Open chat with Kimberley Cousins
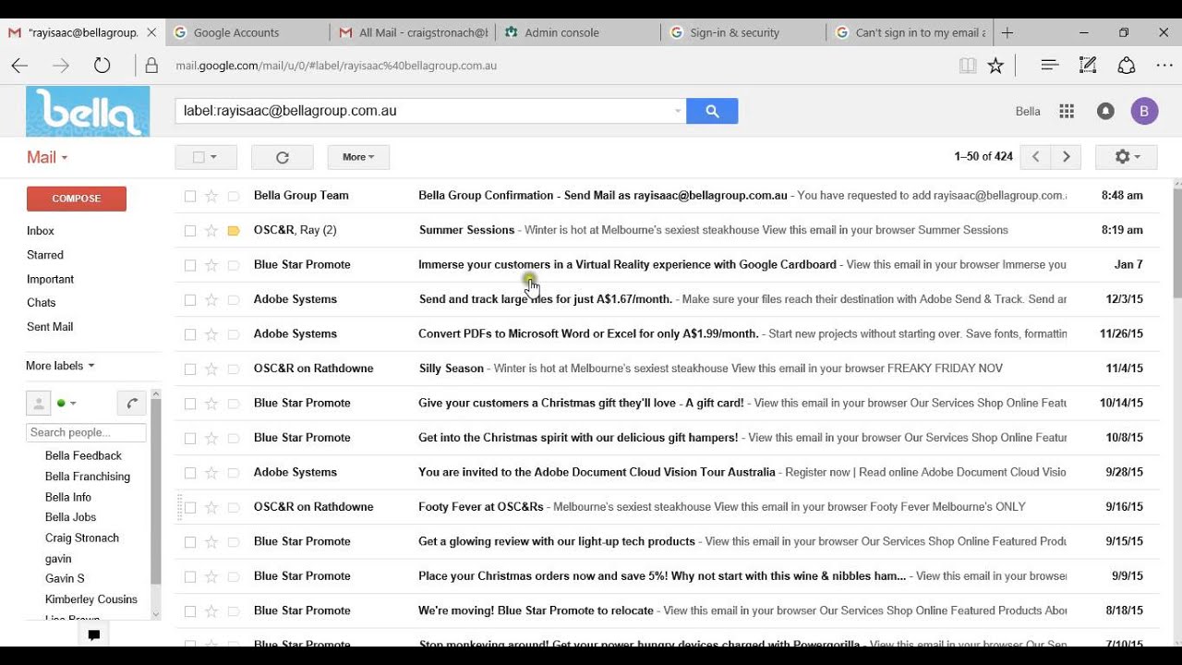Viewport: 1182px width, 665px height. 91,599
